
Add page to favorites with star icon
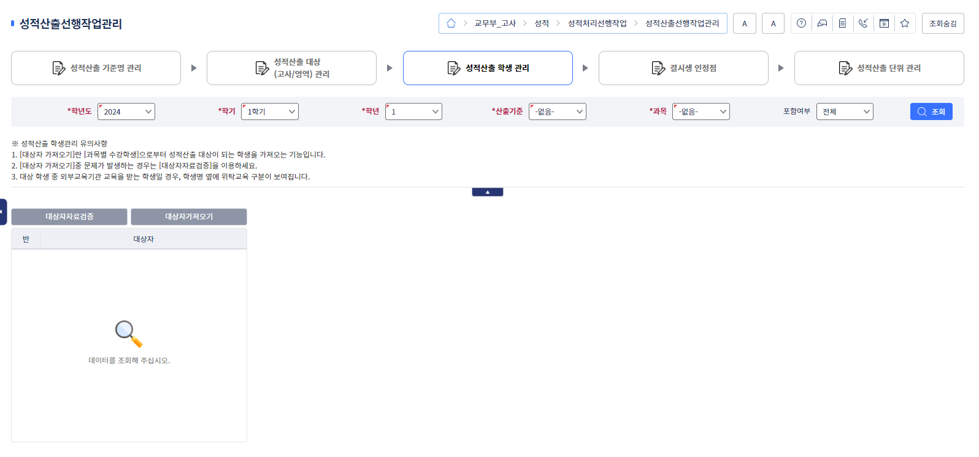905,23
